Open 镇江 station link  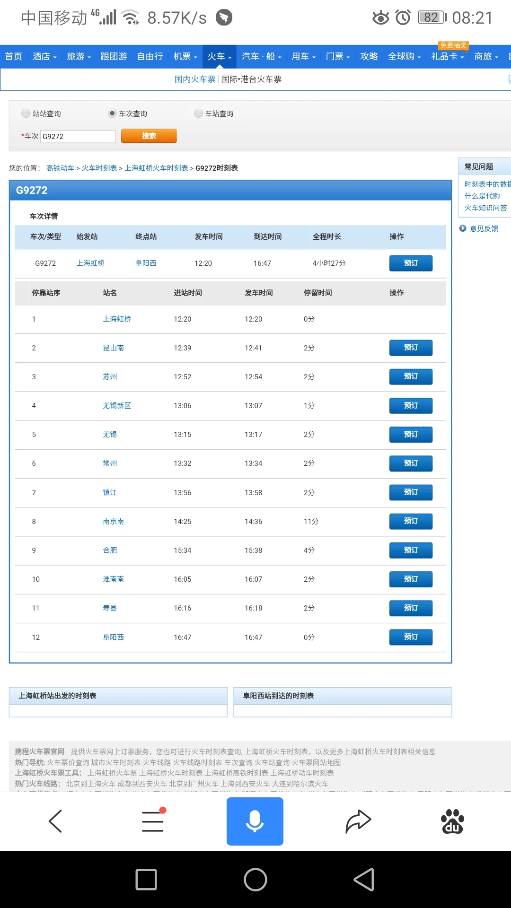[110, 492]
